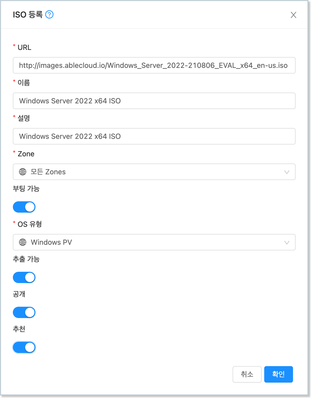Toggle off the 추천 switch
The image size is (311, 398).
24,347
